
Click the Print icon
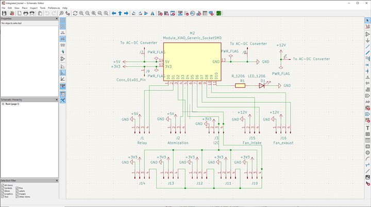pos(26,13)
